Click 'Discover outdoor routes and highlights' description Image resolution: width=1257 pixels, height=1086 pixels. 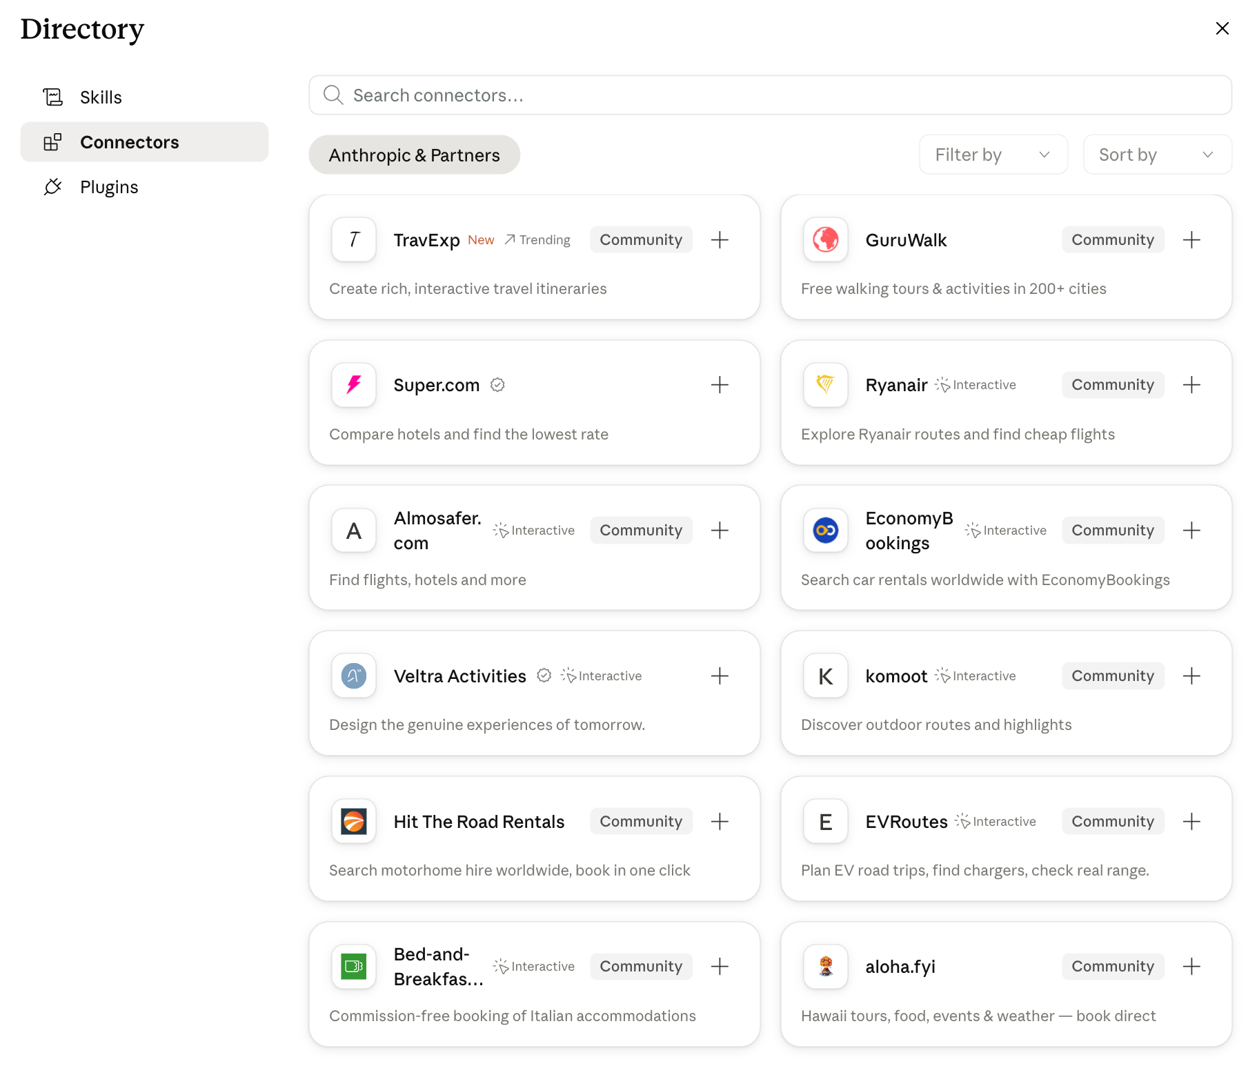pyautogui.click(x=936, y=725)
